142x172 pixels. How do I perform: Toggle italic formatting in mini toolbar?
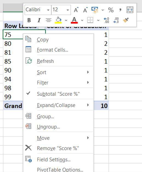click(39, 20)
